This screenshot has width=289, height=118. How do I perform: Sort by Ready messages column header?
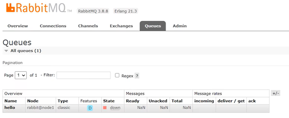[133, 101]
